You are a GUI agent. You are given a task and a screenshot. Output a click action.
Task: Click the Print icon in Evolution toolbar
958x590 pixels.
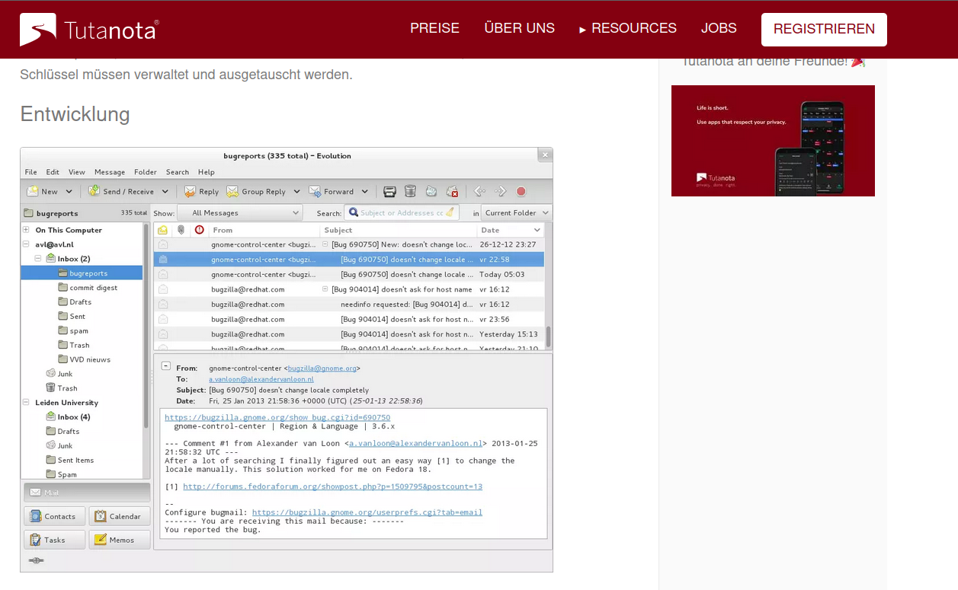pyautogui.click(x=389, y=192)
